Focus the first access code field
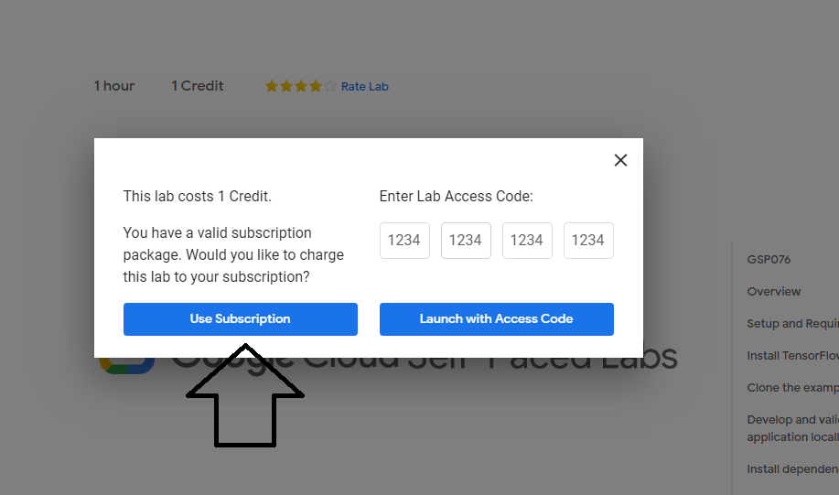The width and height of the screenshot is (839, 495). (x=404, y=241)
